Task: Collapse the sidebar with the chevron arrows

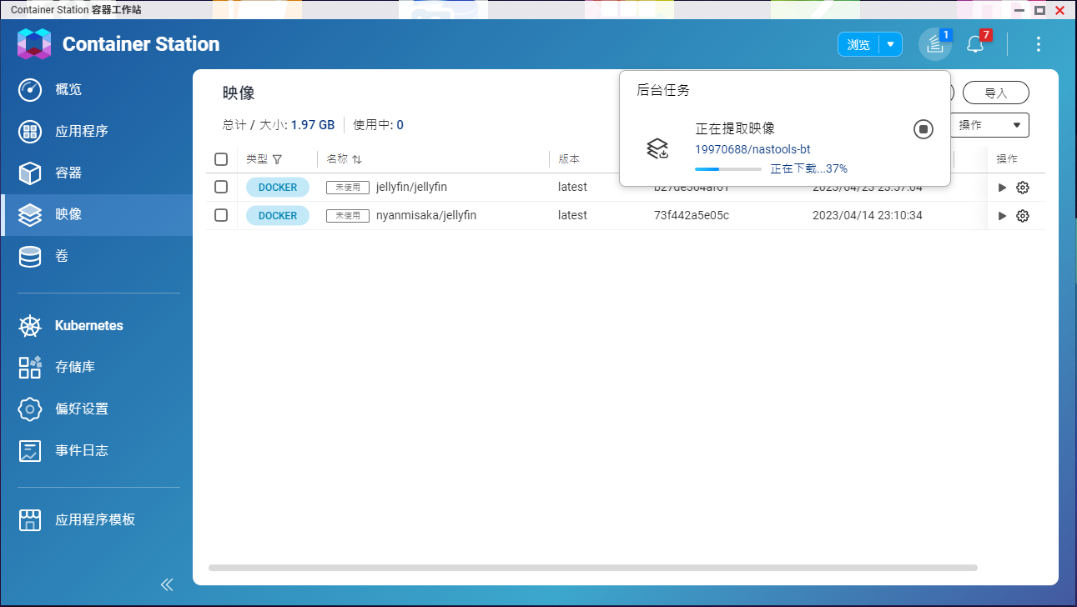Action: click(166, 584)
